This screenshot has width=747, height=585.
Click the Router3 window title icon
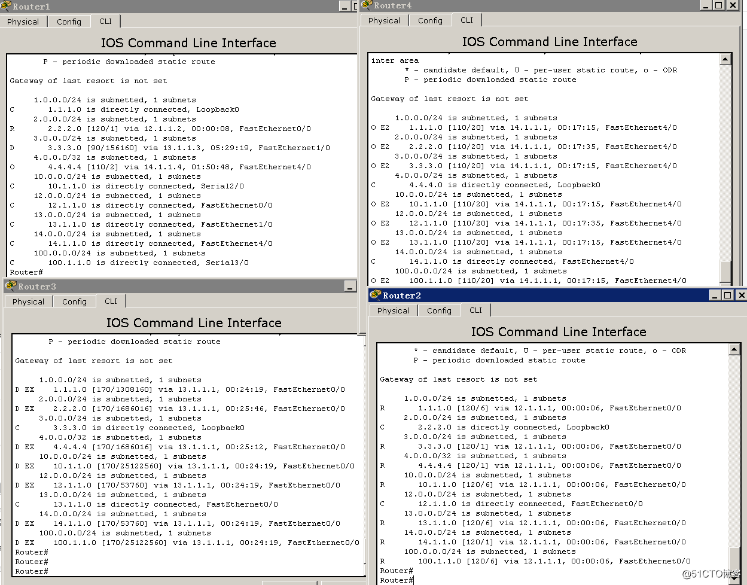[x=11, y=286]
